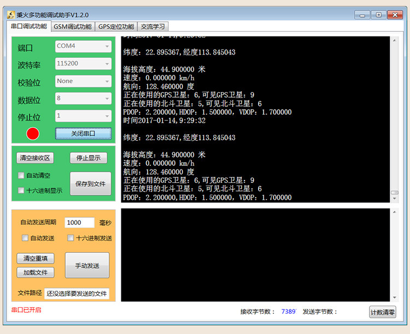Click the red serial status indicator
Screen dimensions: 410x334
tap(33, 134)
